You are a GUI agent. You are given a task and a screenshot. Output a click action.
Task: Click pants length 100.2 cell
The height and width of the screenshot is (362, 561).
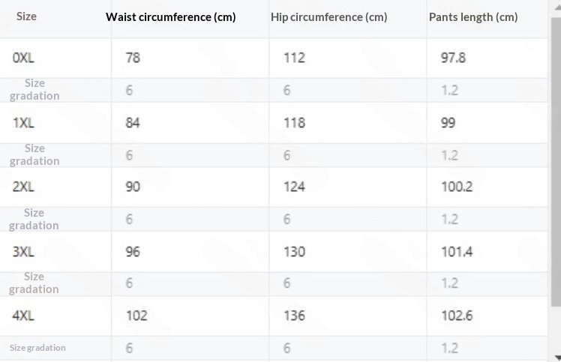coord(456,187)
